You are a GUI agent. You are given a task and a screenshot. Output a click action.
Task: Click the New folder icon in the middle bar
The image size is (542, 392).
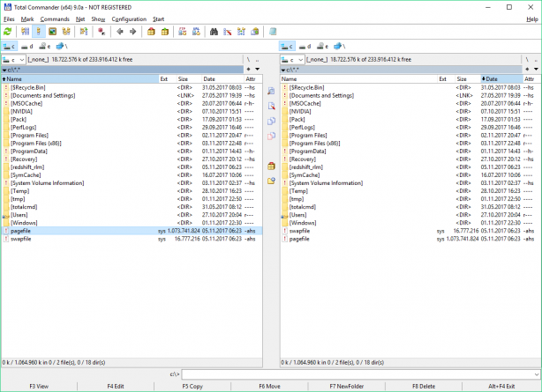point(271,181)
